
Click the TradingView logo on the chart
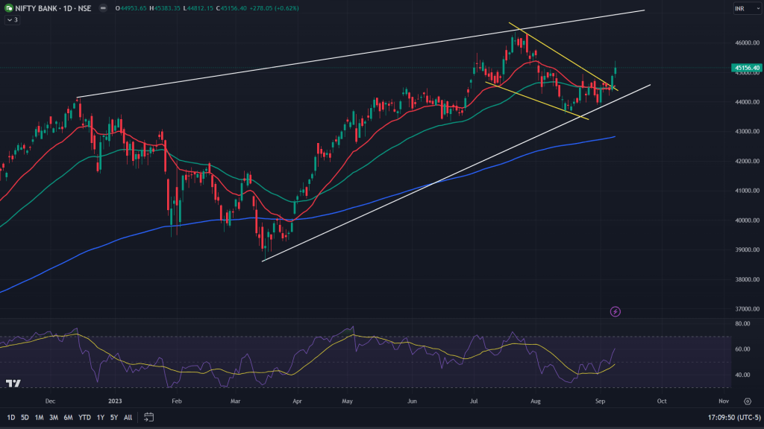point(13,383)
